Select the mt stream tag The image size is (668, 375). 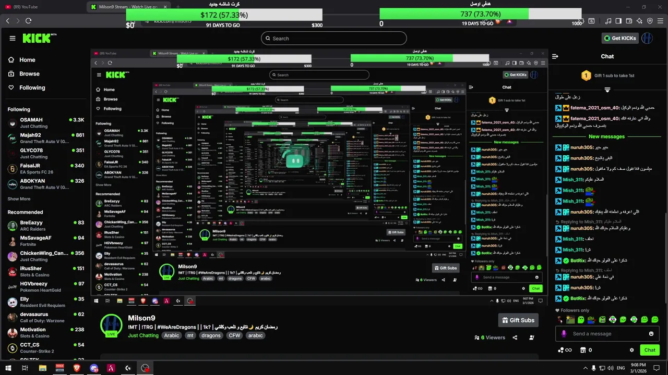[x=190, y=335]
